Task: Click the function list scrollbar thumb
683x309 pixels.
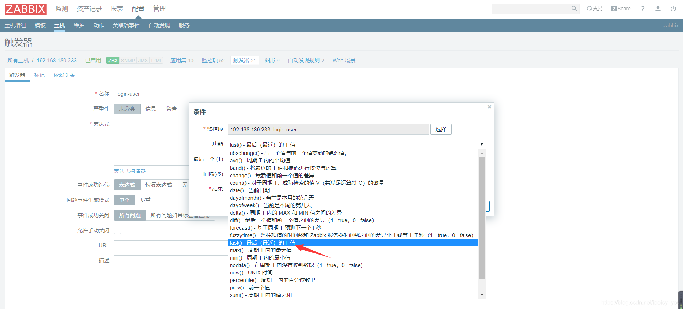Action: (482, 218)
